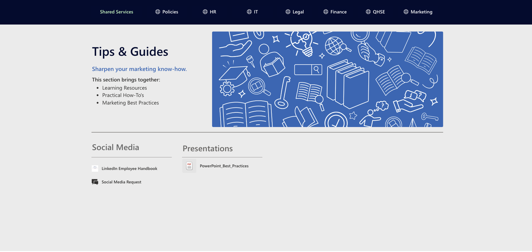532x252 pixels.
Task: Open the Social Media Request link
Action: (122, 182)
